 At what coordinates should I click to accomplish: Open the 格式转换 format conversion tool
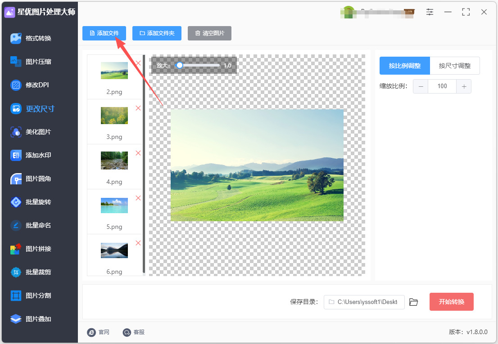click(31, 38)
